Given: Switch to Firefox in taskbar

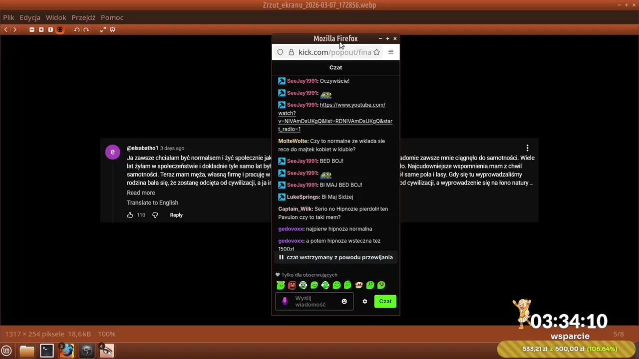Looking at the screenshot, I should pyautogui.click(x=66, y=351).
